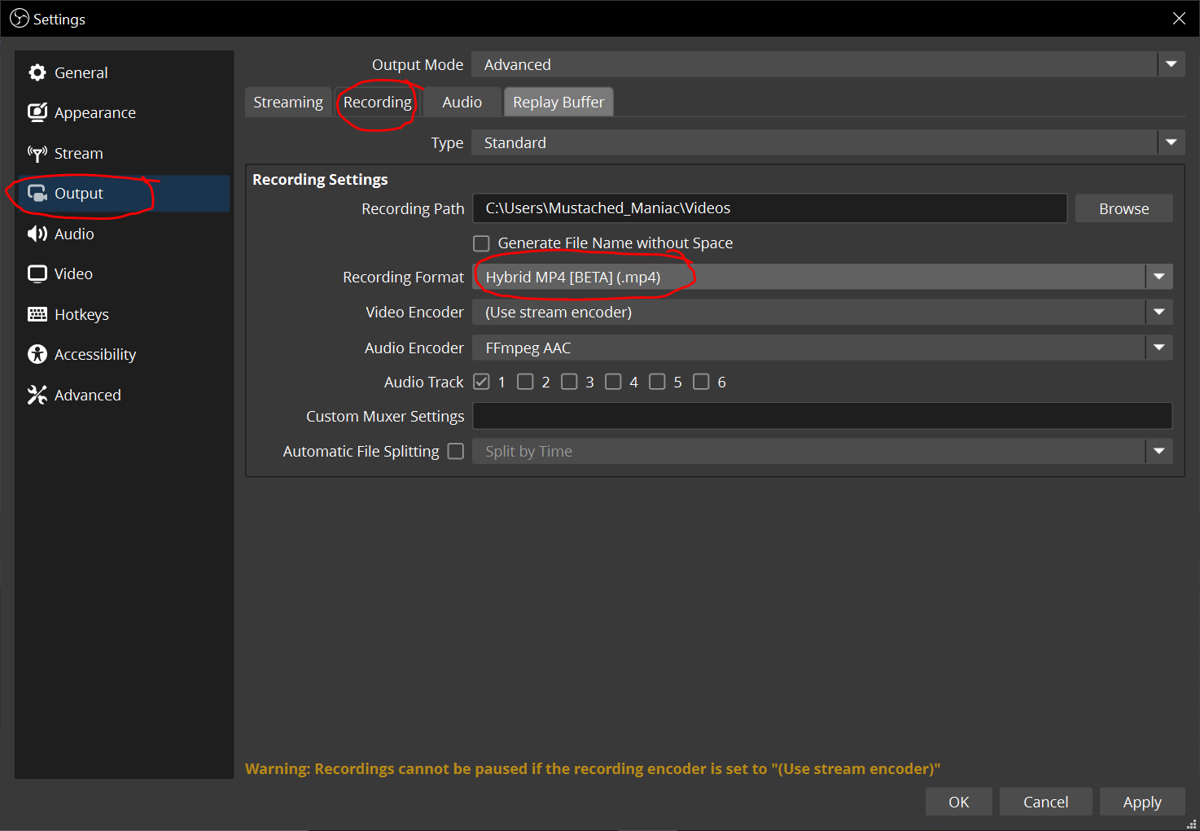Click the Custom Muxer Settings field
This screenshot has width=1200, height=831.
click(x=822, y=416)
